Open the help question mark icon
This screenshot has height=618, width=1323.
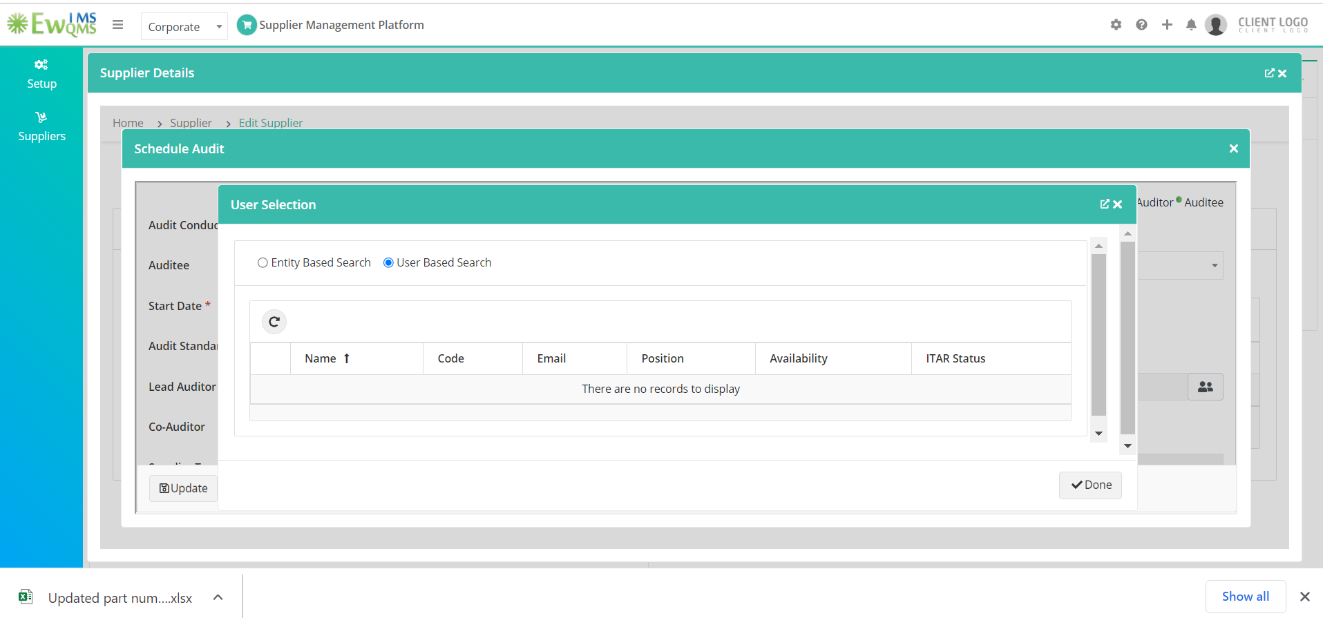[x=1141, y=25]
